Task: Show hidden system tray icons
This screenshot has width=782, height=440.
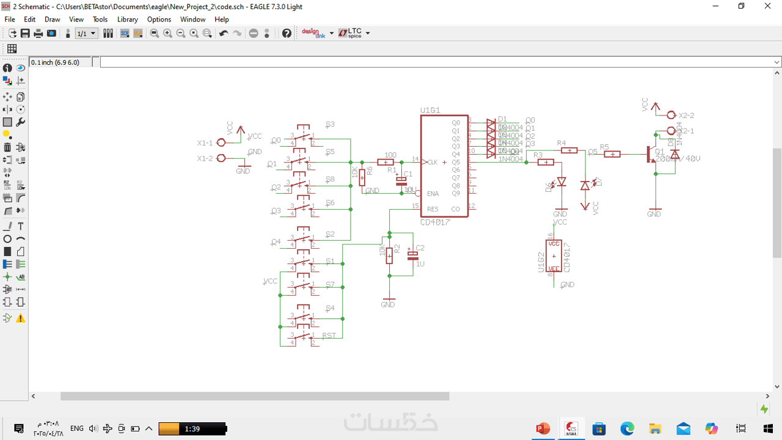Action: point(148,428)
